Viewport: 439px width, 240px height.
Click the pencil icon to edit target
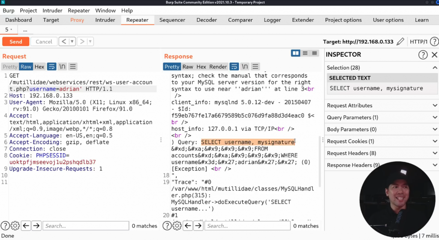(400, 42)
